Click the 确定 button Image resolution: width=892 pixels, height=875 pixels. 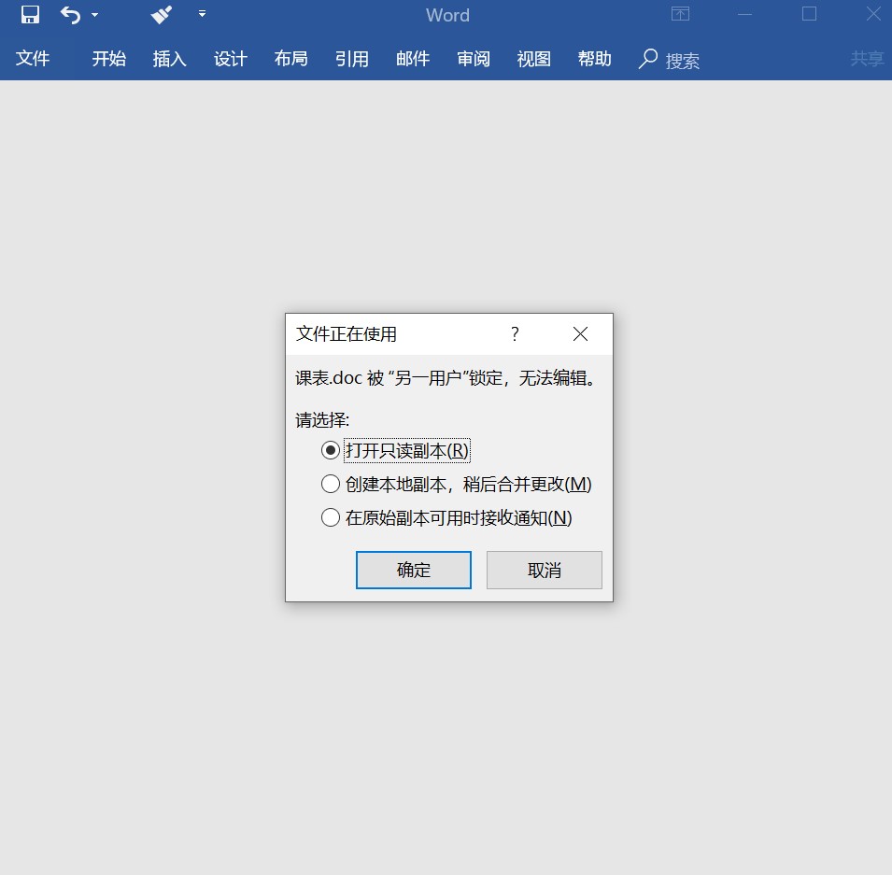click(414, 570)
